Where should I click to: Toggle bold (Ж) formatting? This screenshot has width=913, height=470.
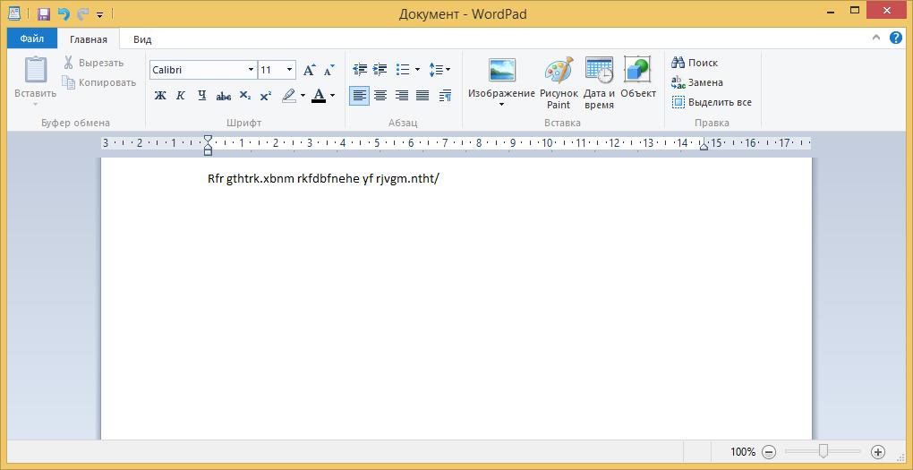coord(160,96)
